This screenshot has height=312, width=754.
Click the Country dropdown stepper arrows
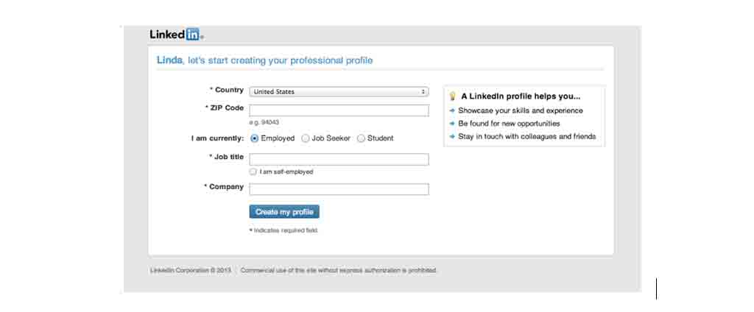(x=423, y=92)
